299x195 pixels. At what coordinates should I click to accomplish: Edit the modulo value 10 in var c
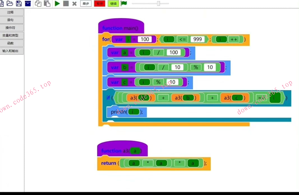point(173,82)
